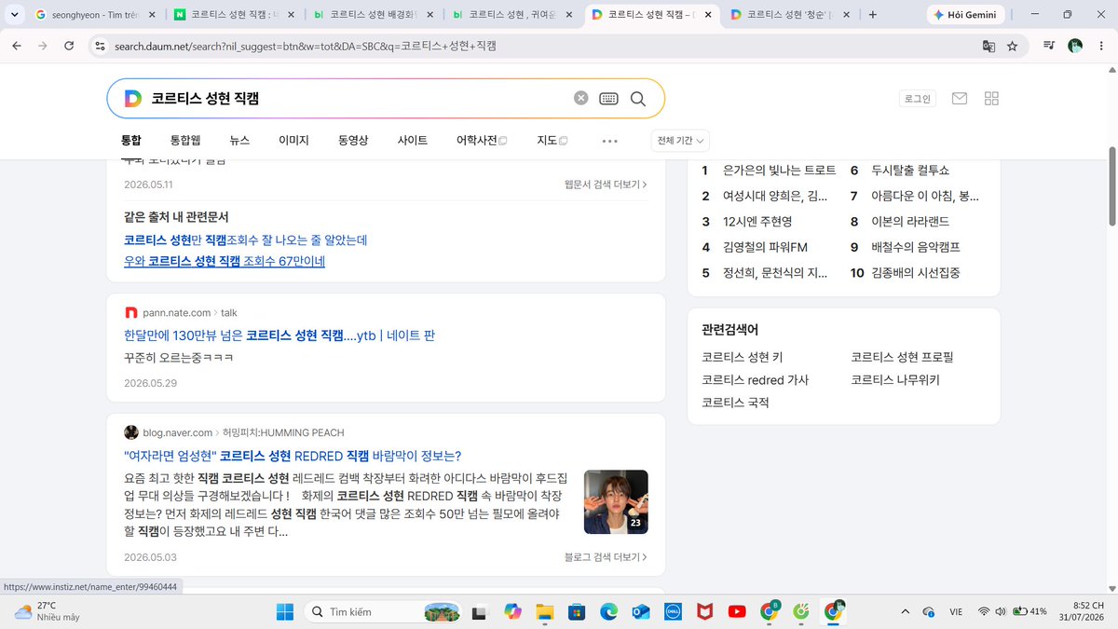The image size is (1118, 629).
Task: Open the mail envelope icon
Action: (x=960, y=99)
